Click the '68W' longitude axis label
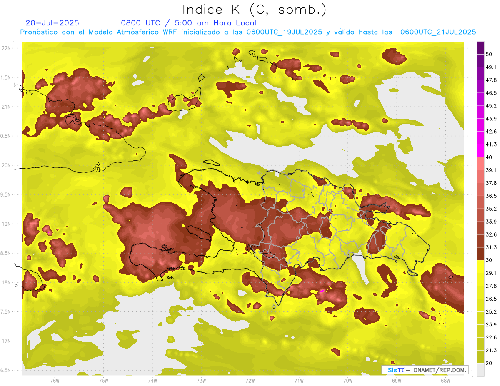Viewport: 500px width, 386px height. [x=445, y=381]
